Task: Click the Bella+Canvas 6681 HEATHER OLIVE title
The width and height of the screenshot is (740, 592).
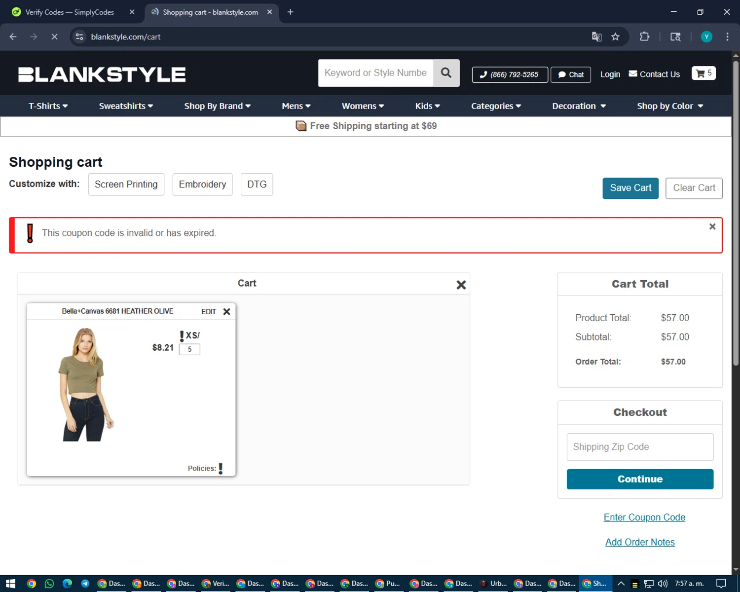Action: 117,311
